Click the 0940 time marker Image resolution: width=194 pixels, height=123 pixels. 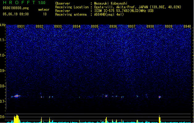point(187,26)
